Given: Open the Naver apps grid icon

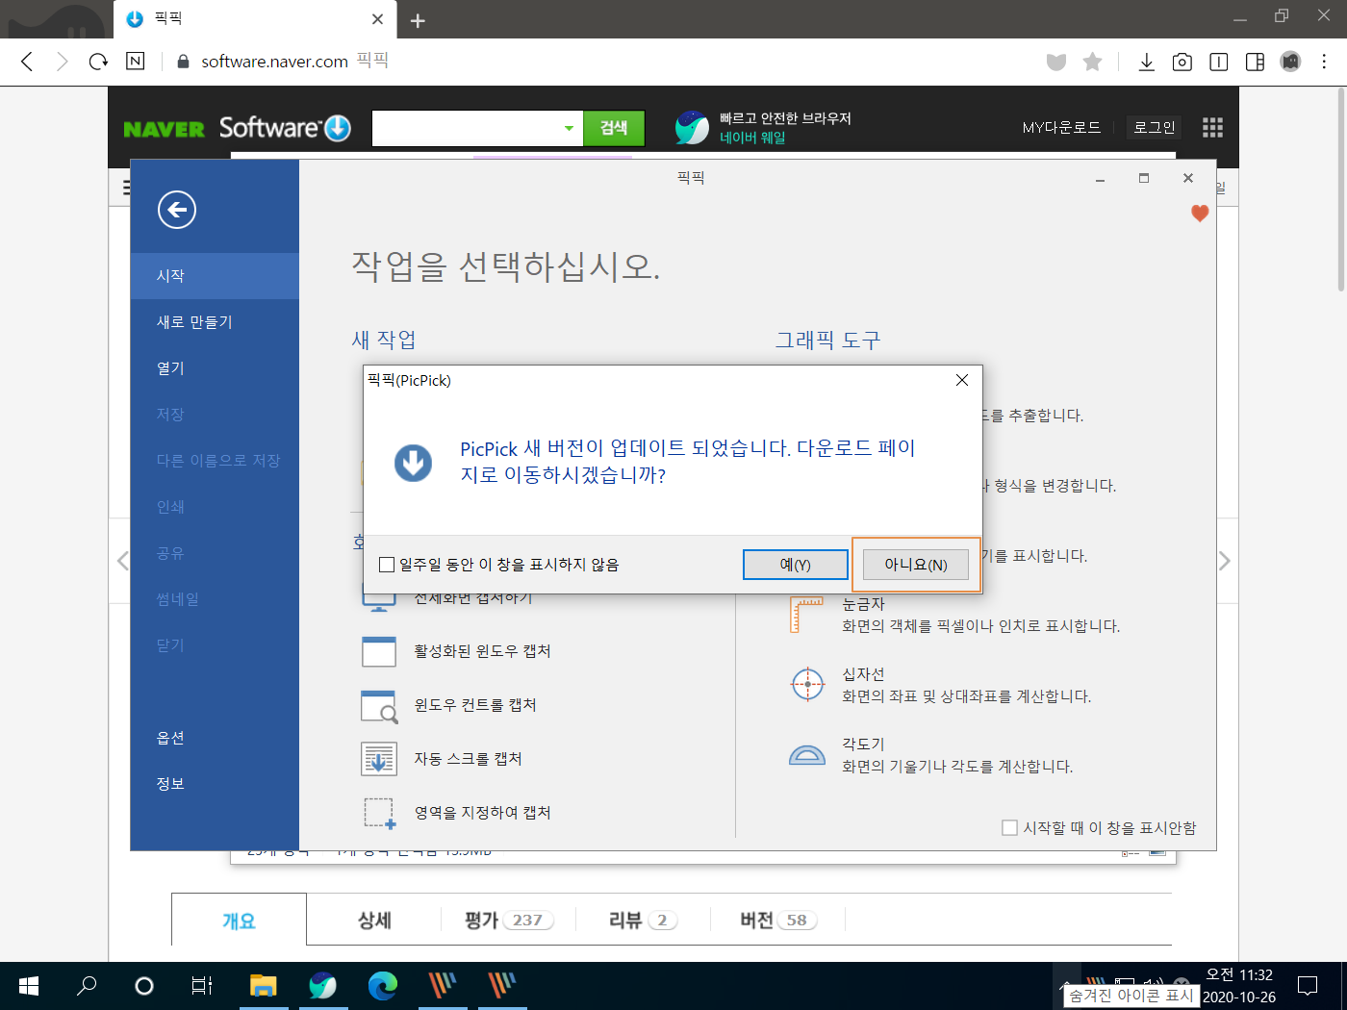Looking at the screenshot, I should point(1212,127).
